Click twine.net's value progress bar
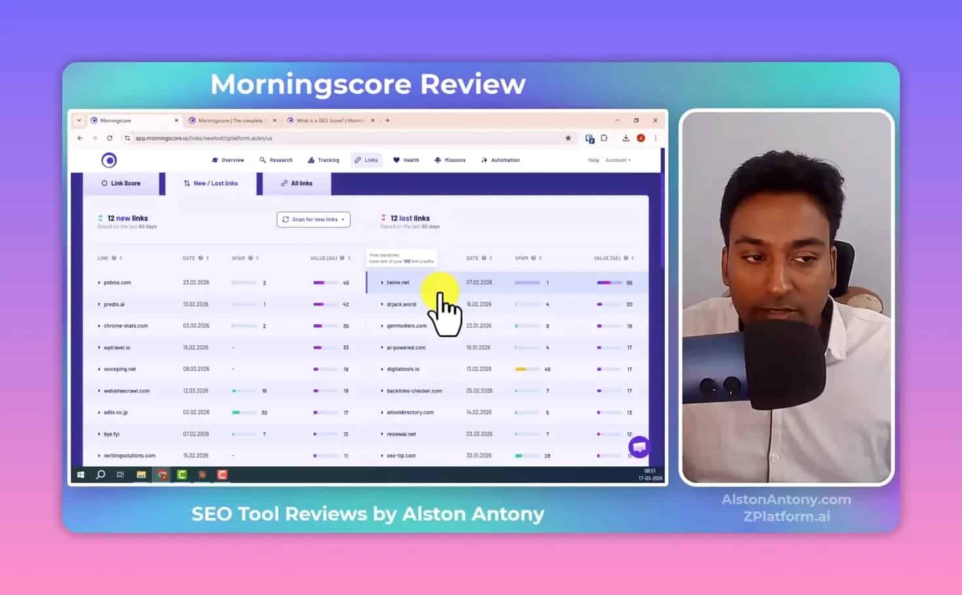The width and height of the screenshot is (962, 595). [609, 282]
